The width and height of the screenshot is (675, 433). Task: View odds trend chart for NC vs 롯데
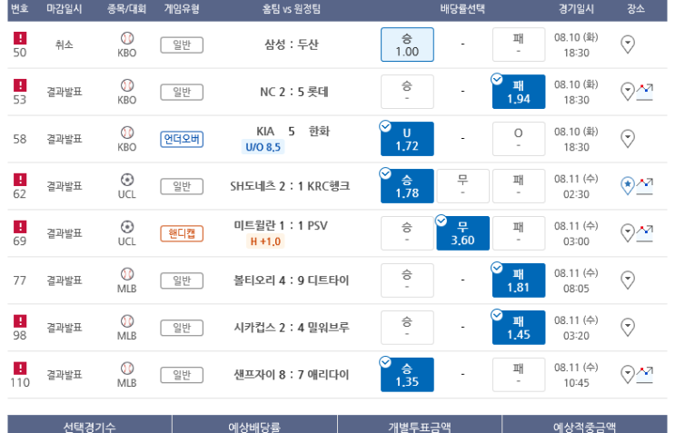point(644,92)
